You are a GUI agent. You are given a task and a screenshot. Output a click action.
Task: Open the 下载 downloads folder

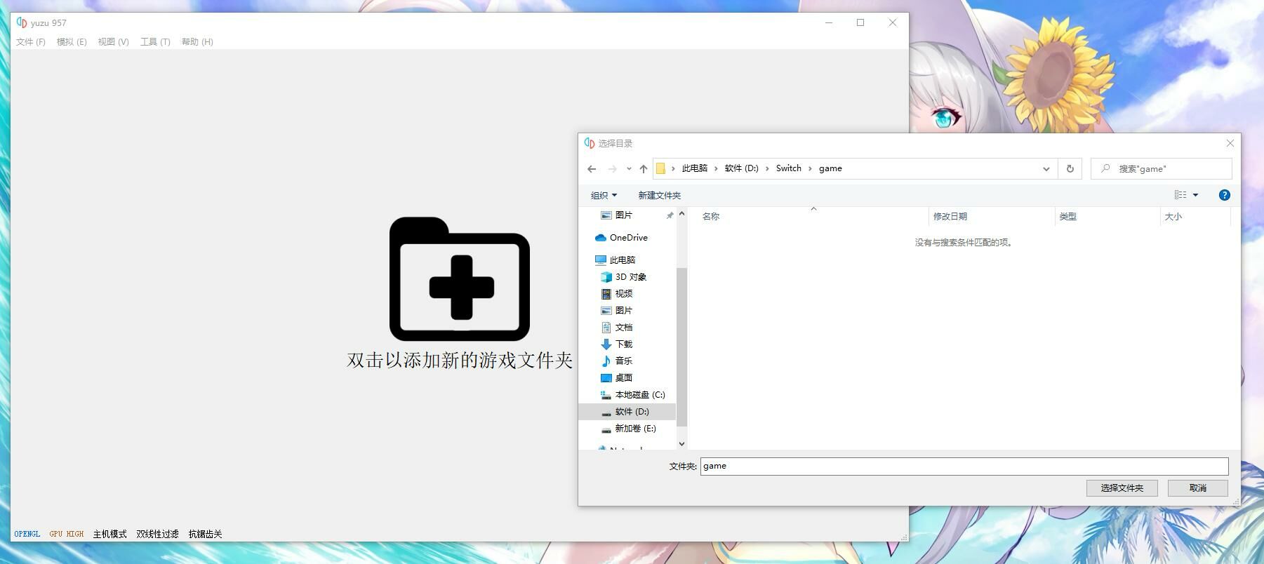pos(623,344)
